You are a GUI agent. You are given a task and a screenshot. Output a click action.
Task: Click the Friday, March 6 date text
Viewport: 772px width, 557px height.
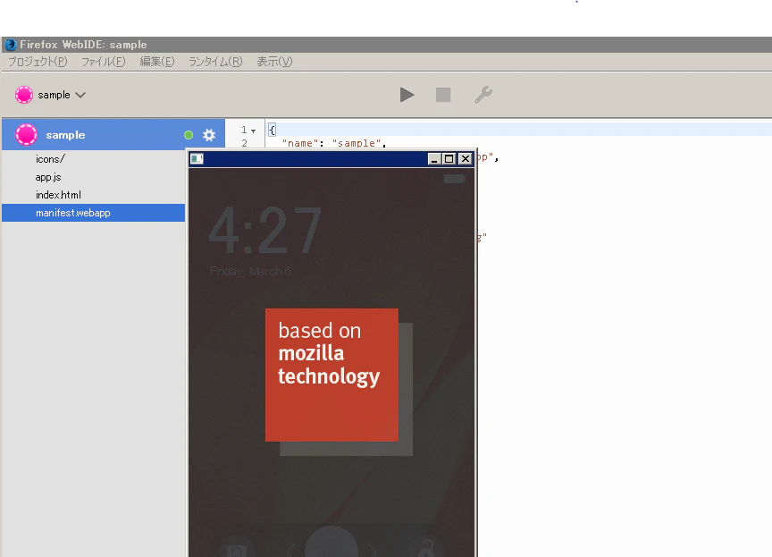(250, 271)
